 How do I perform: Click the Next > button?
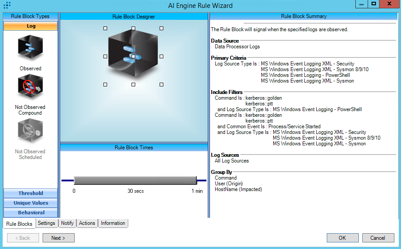click(58, 238)
